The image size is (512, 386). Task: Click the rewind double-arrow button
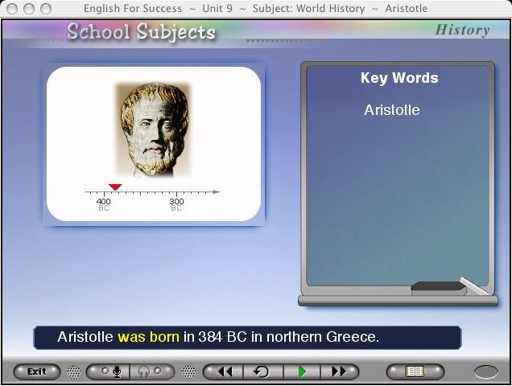[x=224, y=372]
